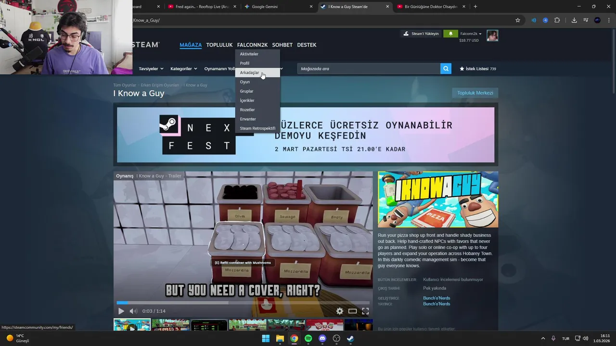Open Steam notifications bell
The image size is (616, 346).
(450, 34)
